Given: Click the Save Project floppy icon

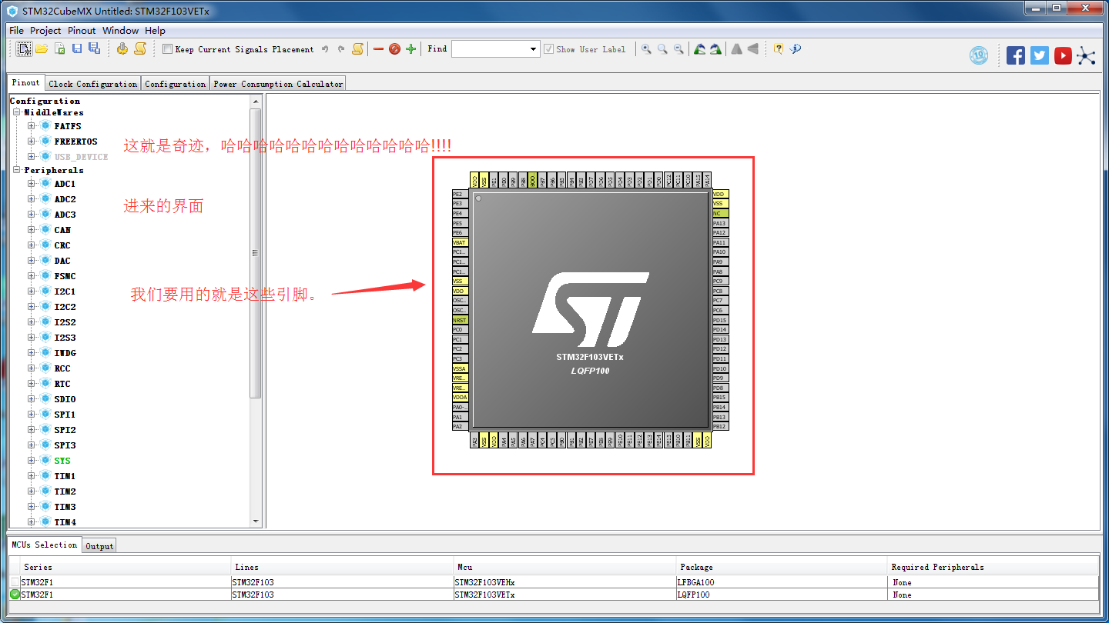Looking at the screenshot, I should click(77, 49).
